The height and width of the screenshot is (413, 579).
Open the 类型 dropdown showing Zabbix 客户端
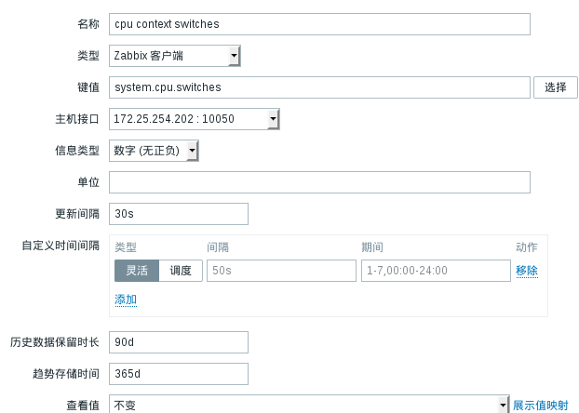point(175,56)
